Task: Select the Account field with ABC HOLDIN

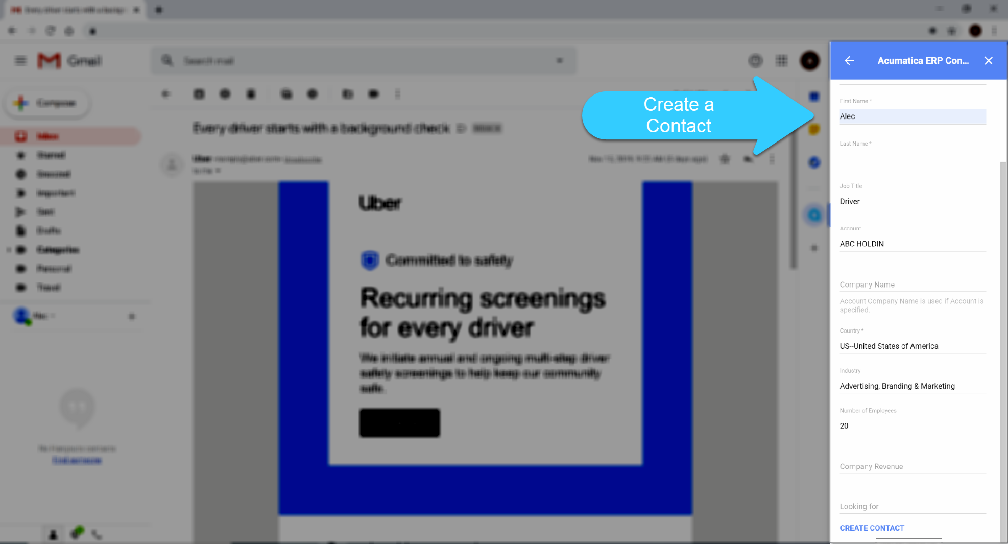Action: 913,244
